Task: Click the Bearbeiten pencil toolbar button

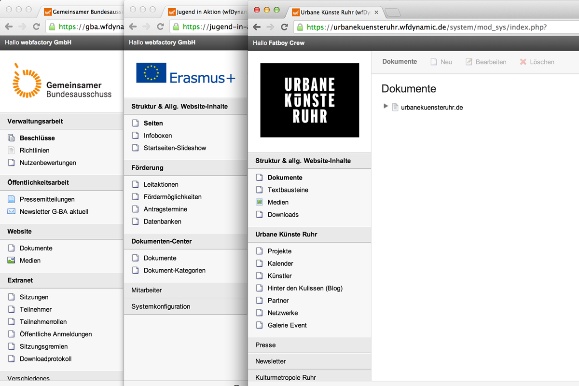Action: (x=485, y=62)
